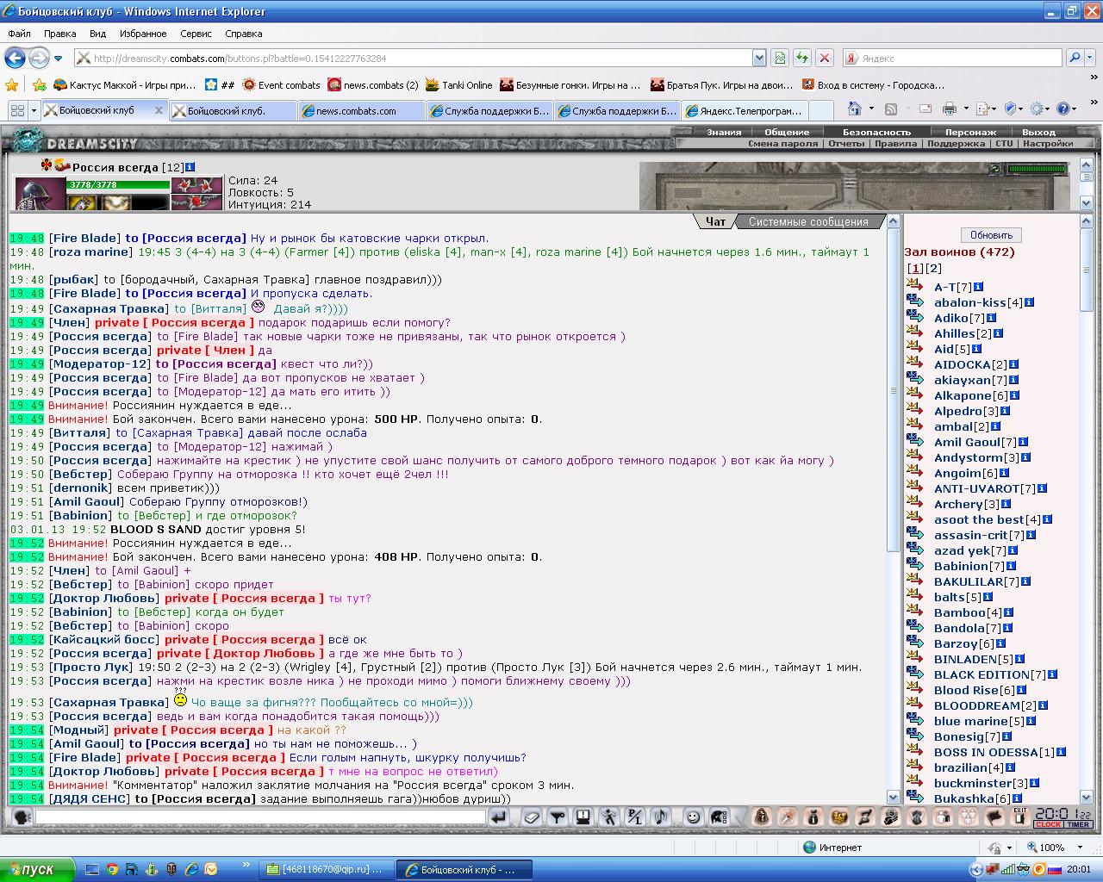1103x882 pixels.
Task: Click the P/L transliteration icon
Action: (635, 817)
